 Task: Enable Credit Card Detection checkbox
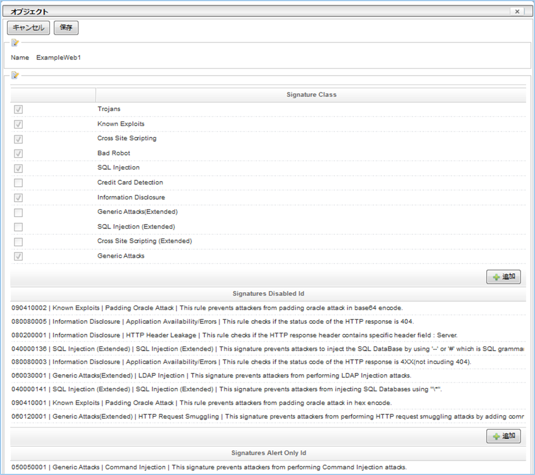[18, 183]
